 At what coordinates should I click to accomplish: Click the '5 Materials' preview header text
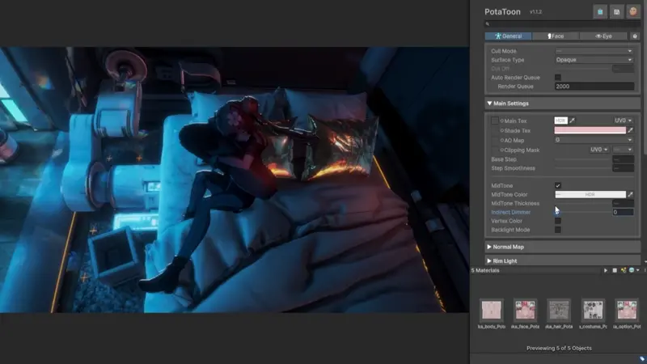pyautogui.click(x=485, y=270)
